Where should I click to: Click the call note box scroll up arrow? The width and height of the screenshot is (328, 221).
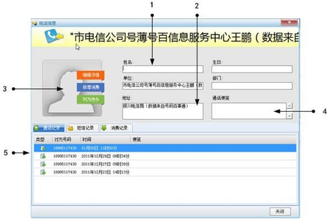click(x=289, y=106)
